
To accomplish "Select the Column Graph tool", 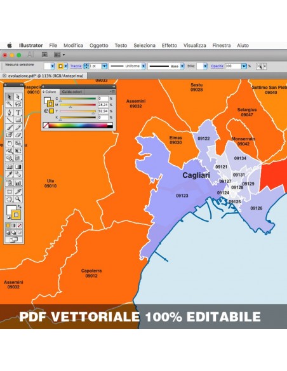I will click(18, 183).
